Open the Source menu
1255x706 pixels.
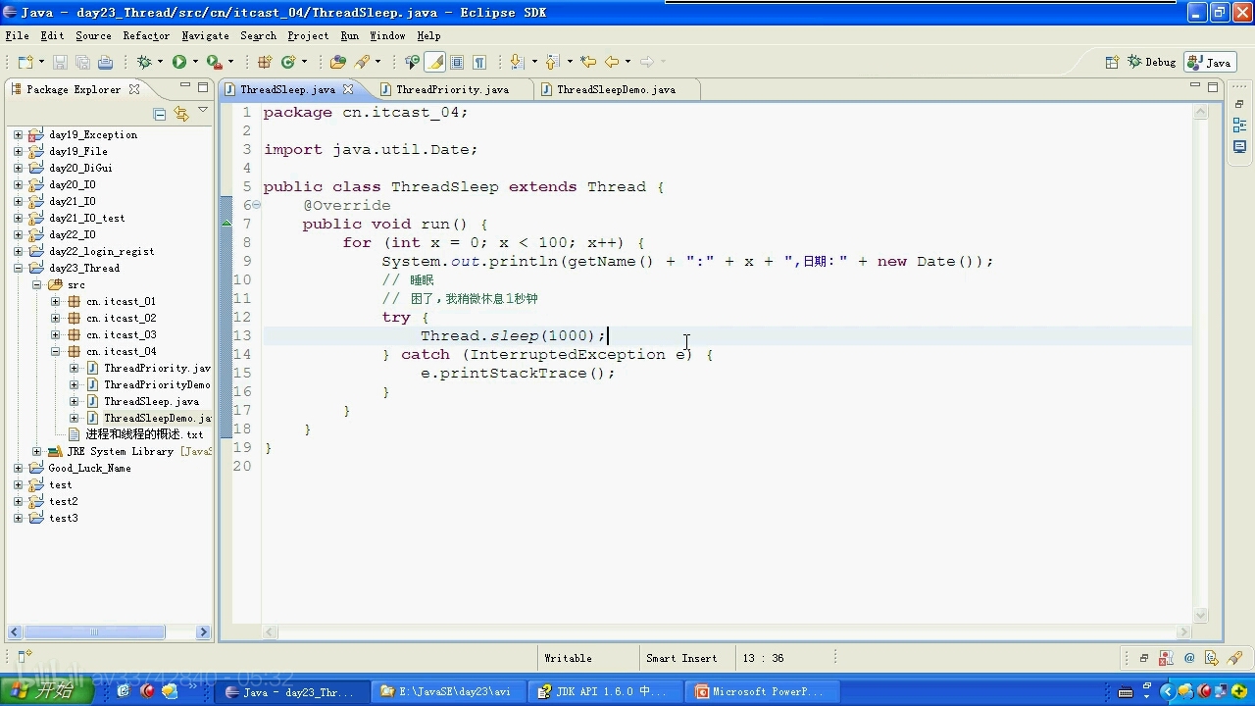pos(93,35)
